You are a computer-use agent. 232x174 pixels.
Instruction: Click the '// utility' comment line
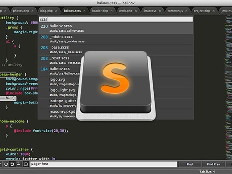pyautogui.click(x=12, y=65)
